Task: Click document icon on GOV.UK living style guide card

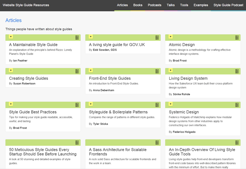Action: click(157, 37)
